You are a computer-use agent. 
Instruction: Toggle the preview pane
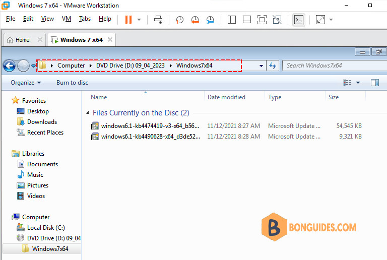pyautogui.click(x=375, y=83)
